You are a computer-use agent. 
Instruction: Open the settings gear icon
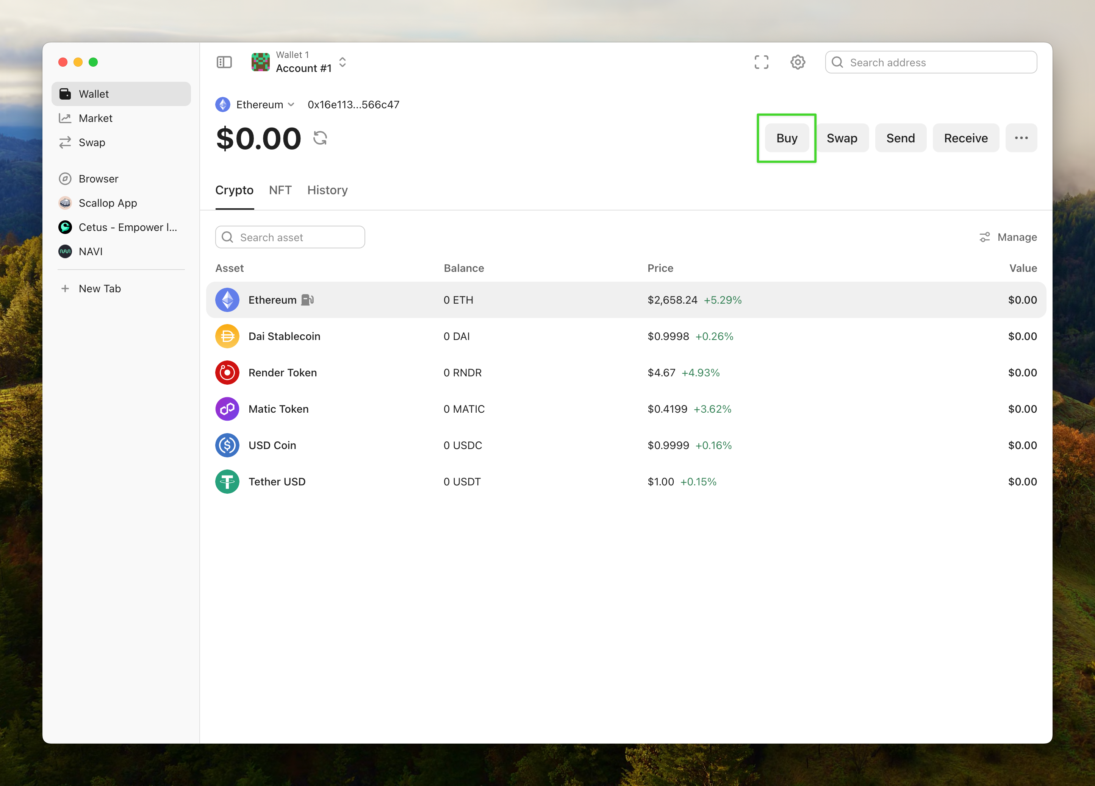[798, 62]
